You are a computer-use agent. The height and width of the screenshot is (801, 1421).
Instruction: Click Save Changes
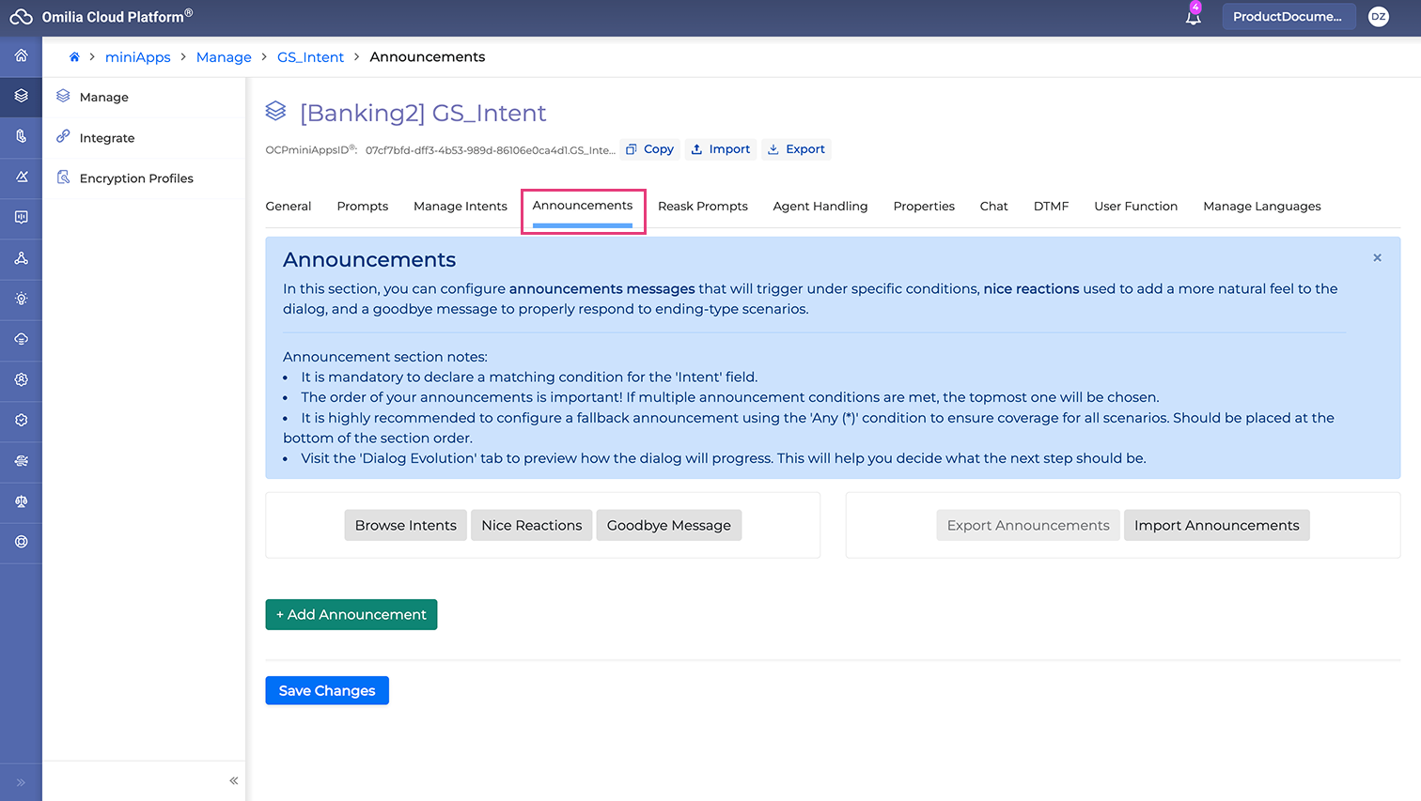(326, 690)
